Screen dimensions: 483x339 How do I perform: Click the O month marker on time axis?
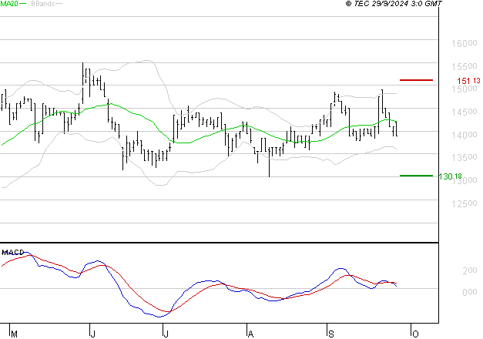tap(415, 334)
